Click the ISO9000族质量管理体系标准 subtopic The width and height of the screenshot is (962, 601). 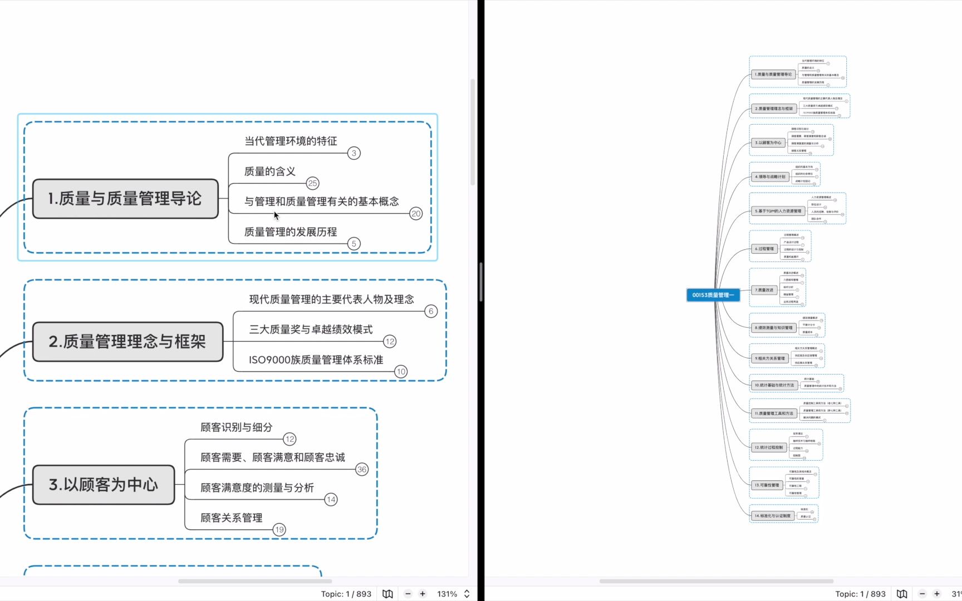pos(316,360)
